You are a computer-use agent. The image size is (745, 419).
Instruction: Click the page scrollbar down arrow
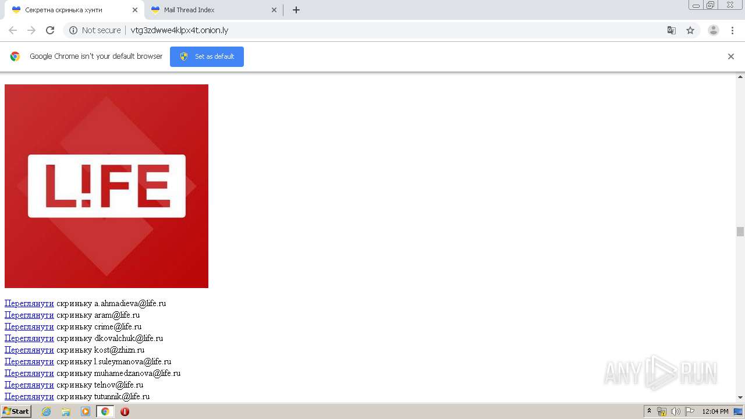click(x=740, y=397)
